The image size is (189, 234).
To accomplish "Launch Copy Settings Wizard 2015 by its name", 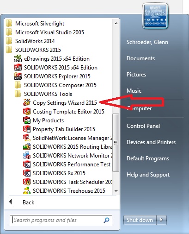I will point(65,103).
